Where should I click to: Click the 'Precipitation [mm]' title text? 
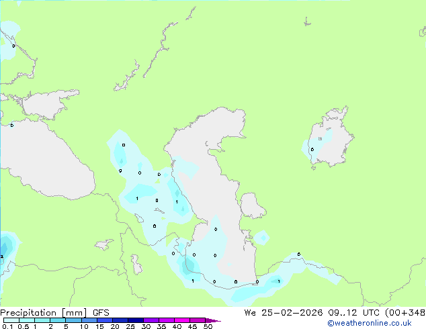pyautogui.click(x=44, y=313)
